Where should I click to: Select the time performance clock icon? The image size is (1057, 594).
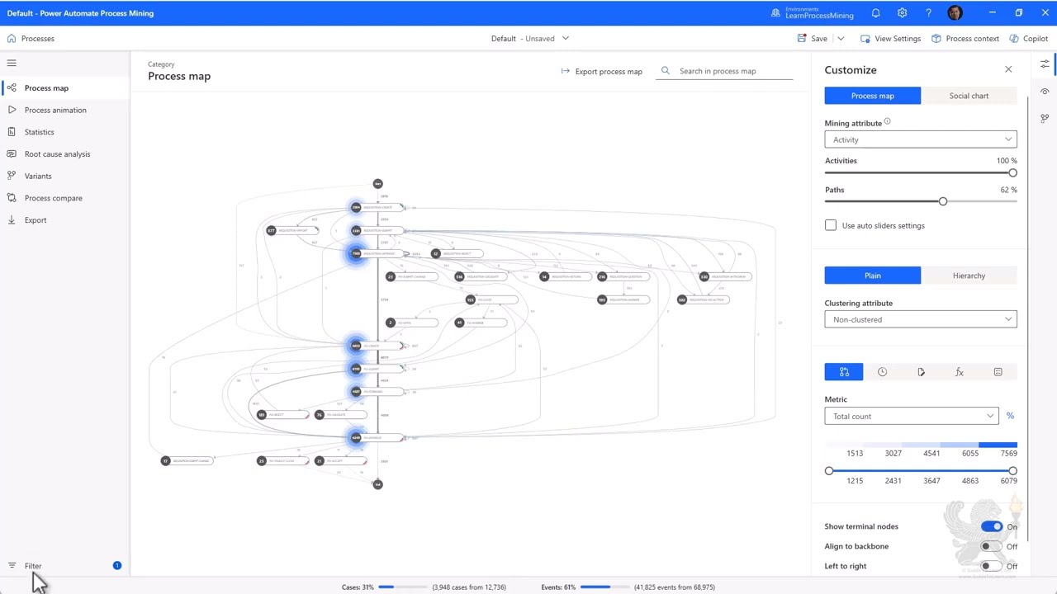(882, 372)
